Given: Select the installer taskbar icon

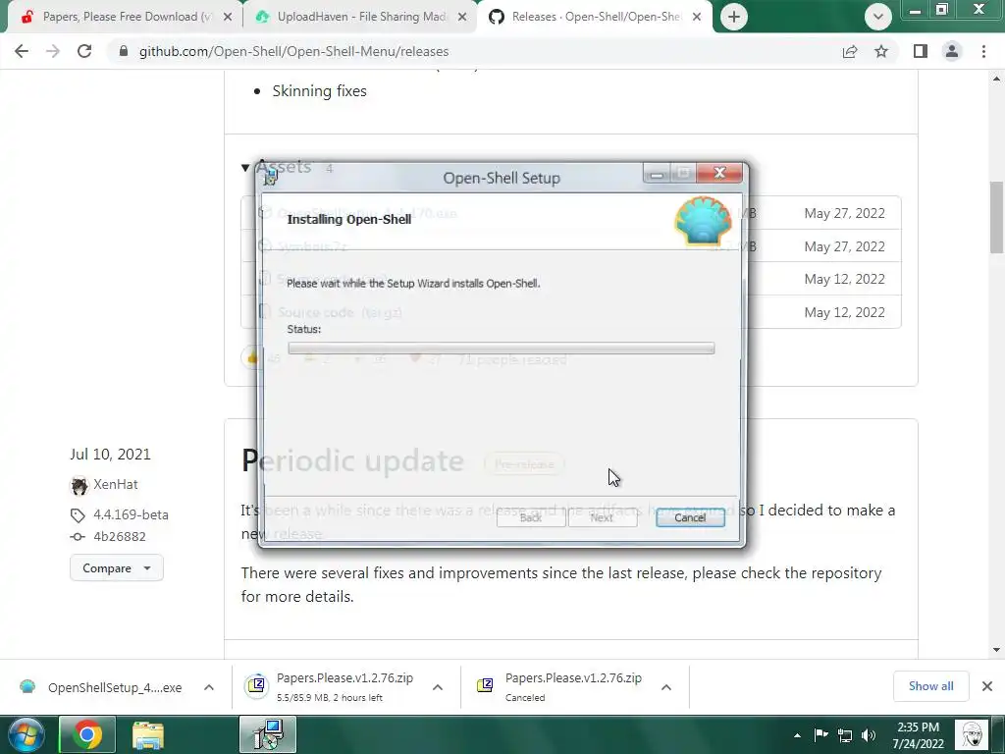Looking at the screenshot, I should (268, 734).
